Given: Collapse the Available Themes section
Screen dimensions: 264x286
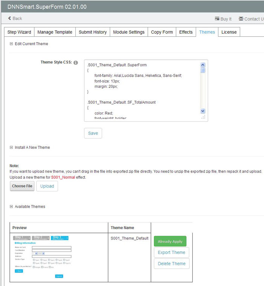Looking at the screenshot, I should 11,207.
